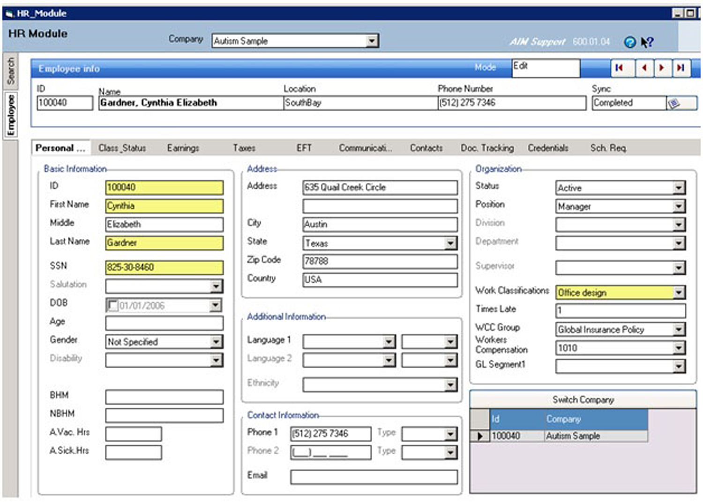Open the round blue help icon

point(630,43)
